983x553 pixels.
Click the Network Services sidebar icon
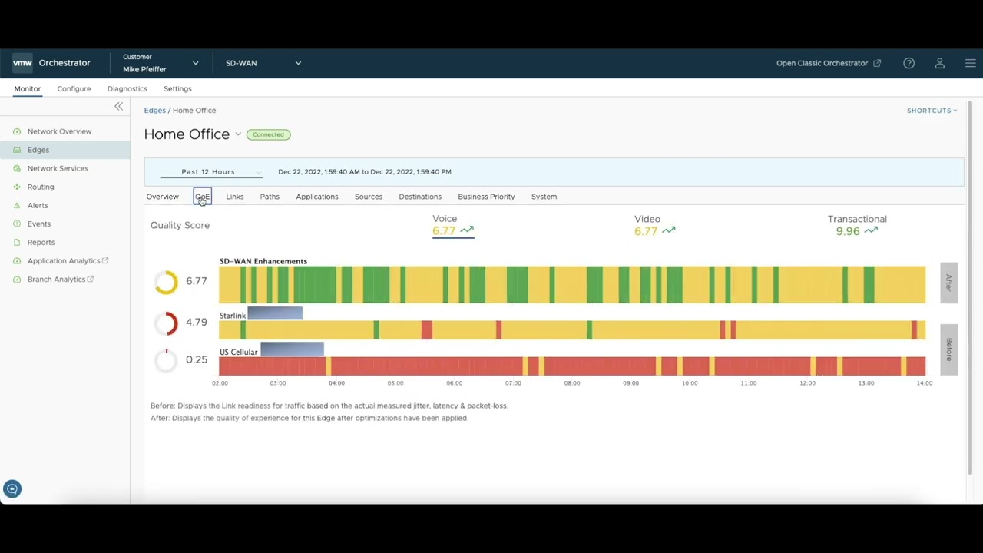[x=17, y=168]
